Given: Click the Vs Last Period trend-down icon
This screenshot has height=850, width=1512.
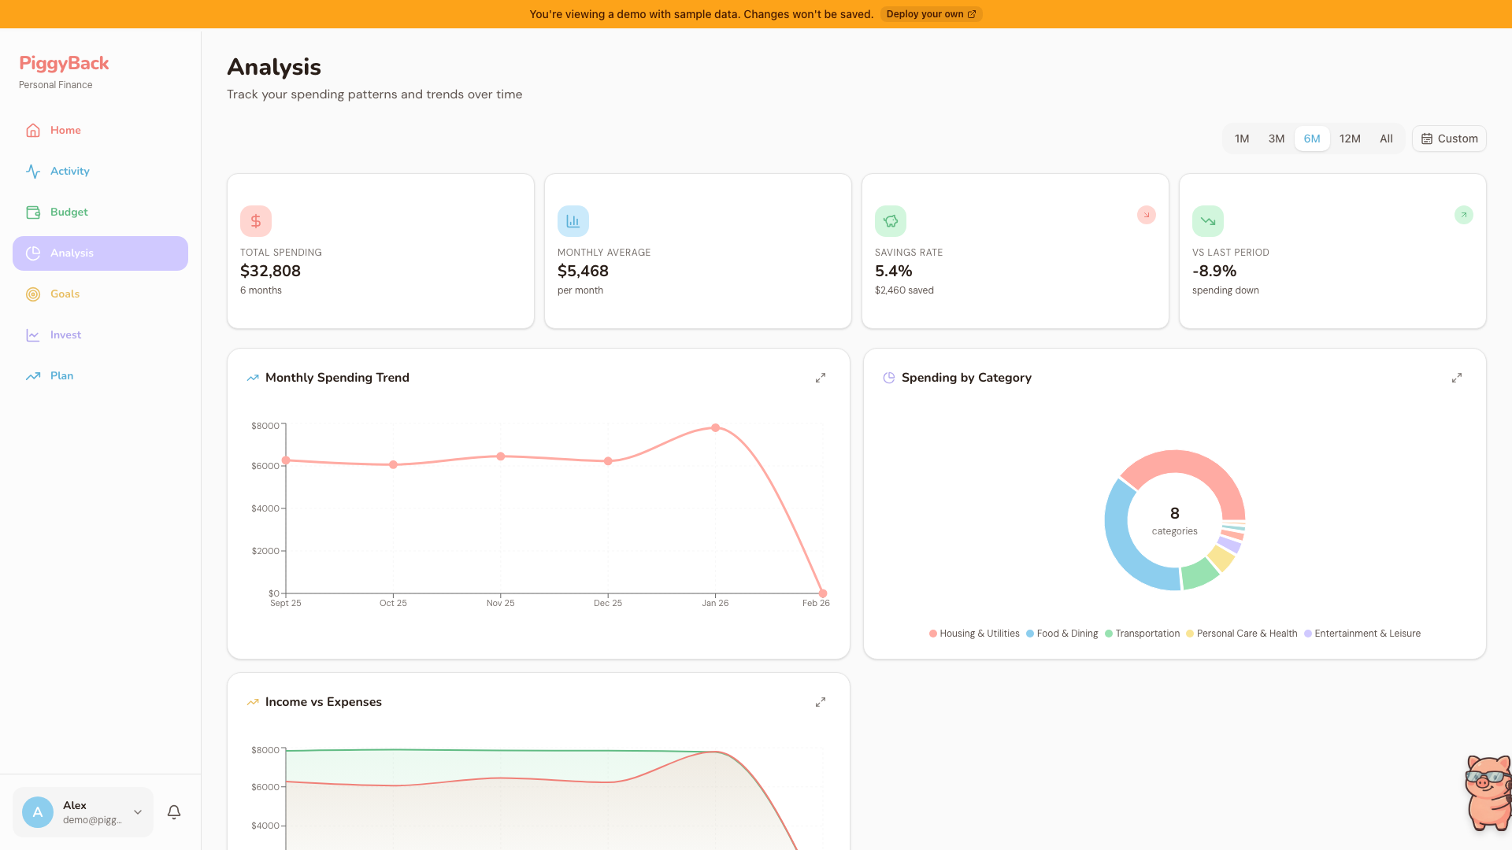Looking at the screenshot, I should 1208,221.
